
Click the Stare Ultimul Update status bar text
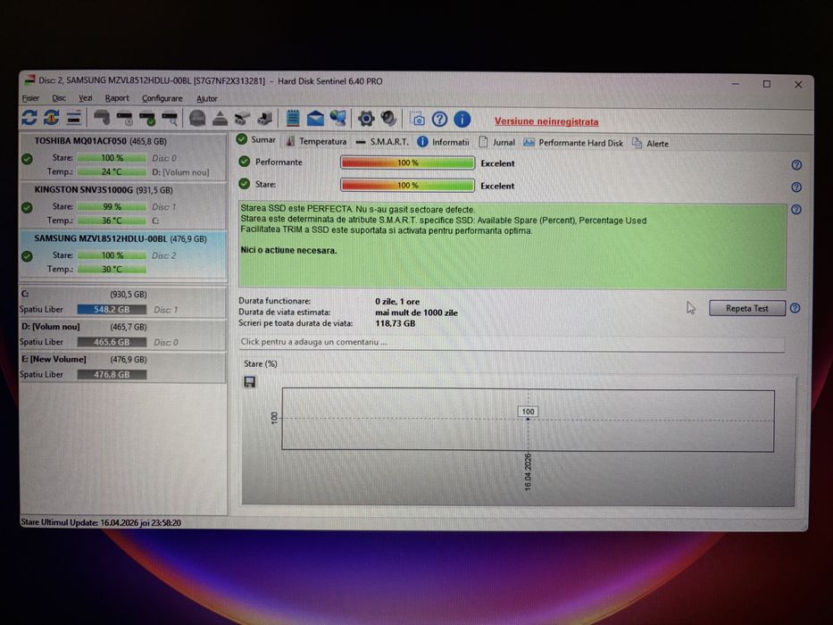101,522
